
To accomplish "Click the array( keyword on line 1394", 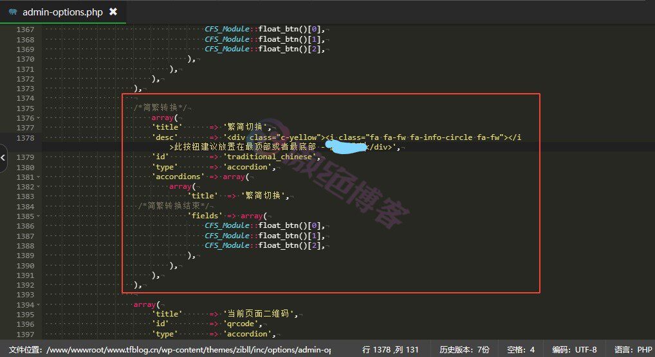I will [147, 305].
